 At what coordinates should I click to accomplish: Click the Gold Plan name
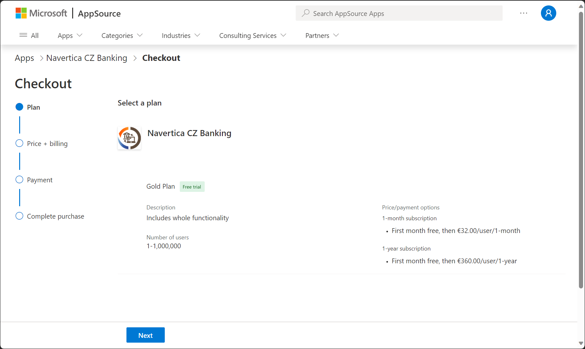point(161,186)
